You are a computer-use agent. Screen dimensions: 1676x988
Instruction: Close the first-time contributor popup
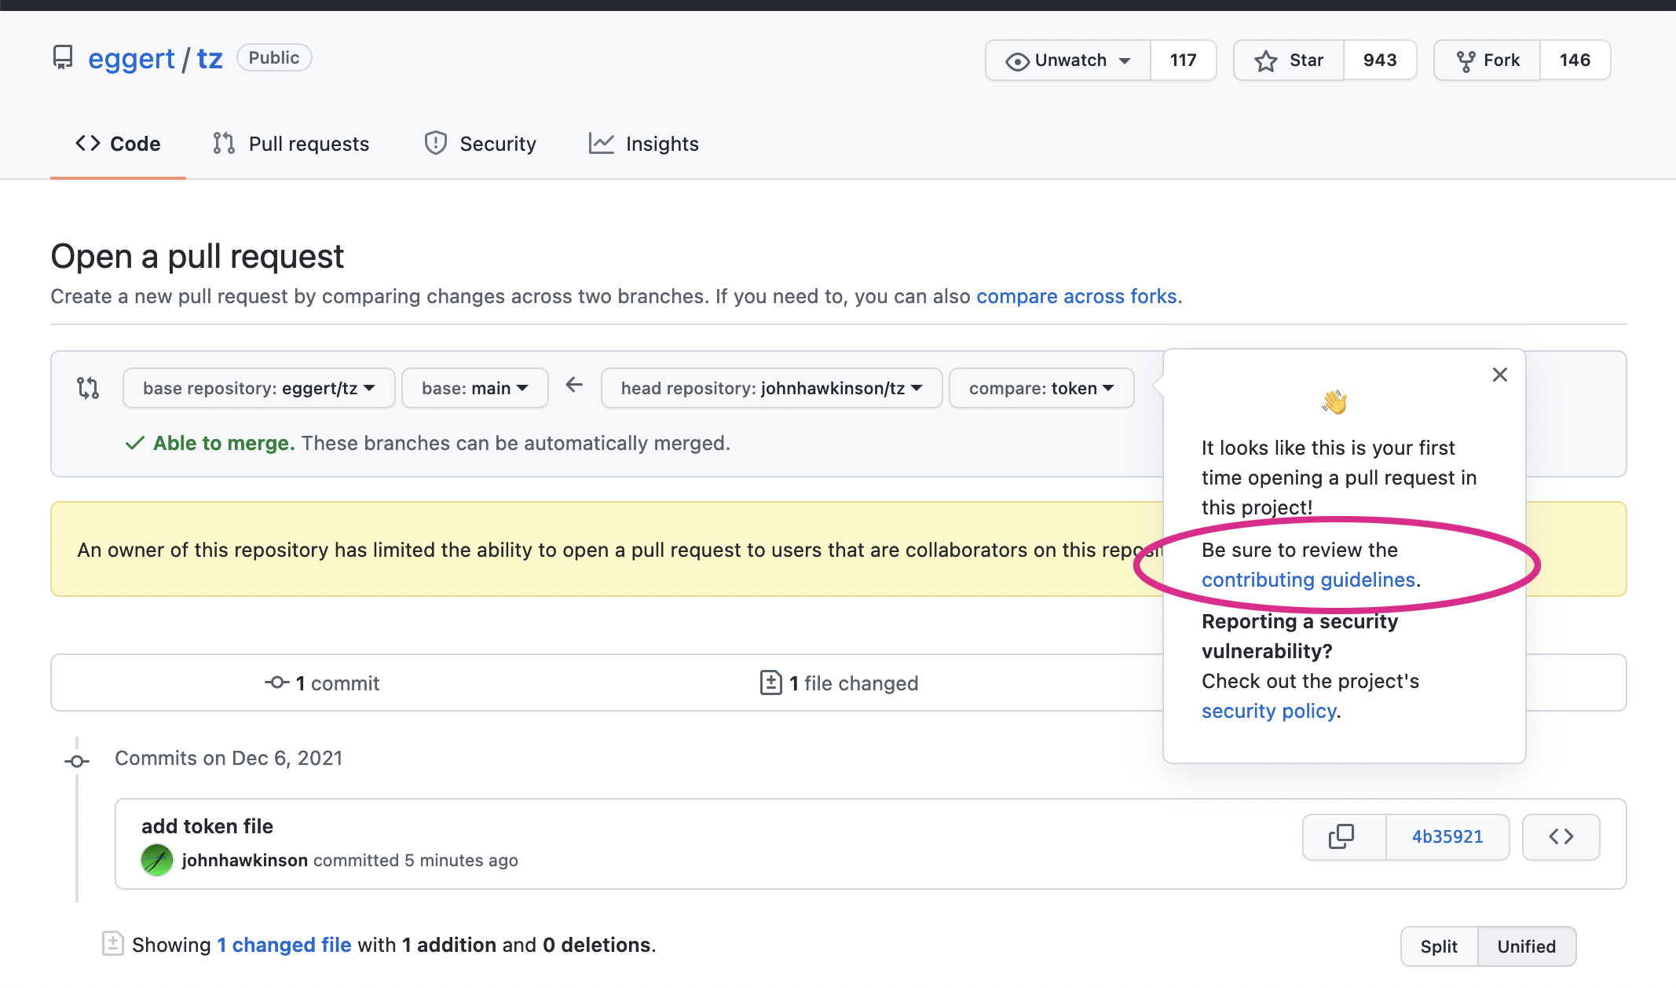click(x=1499, y=375)
